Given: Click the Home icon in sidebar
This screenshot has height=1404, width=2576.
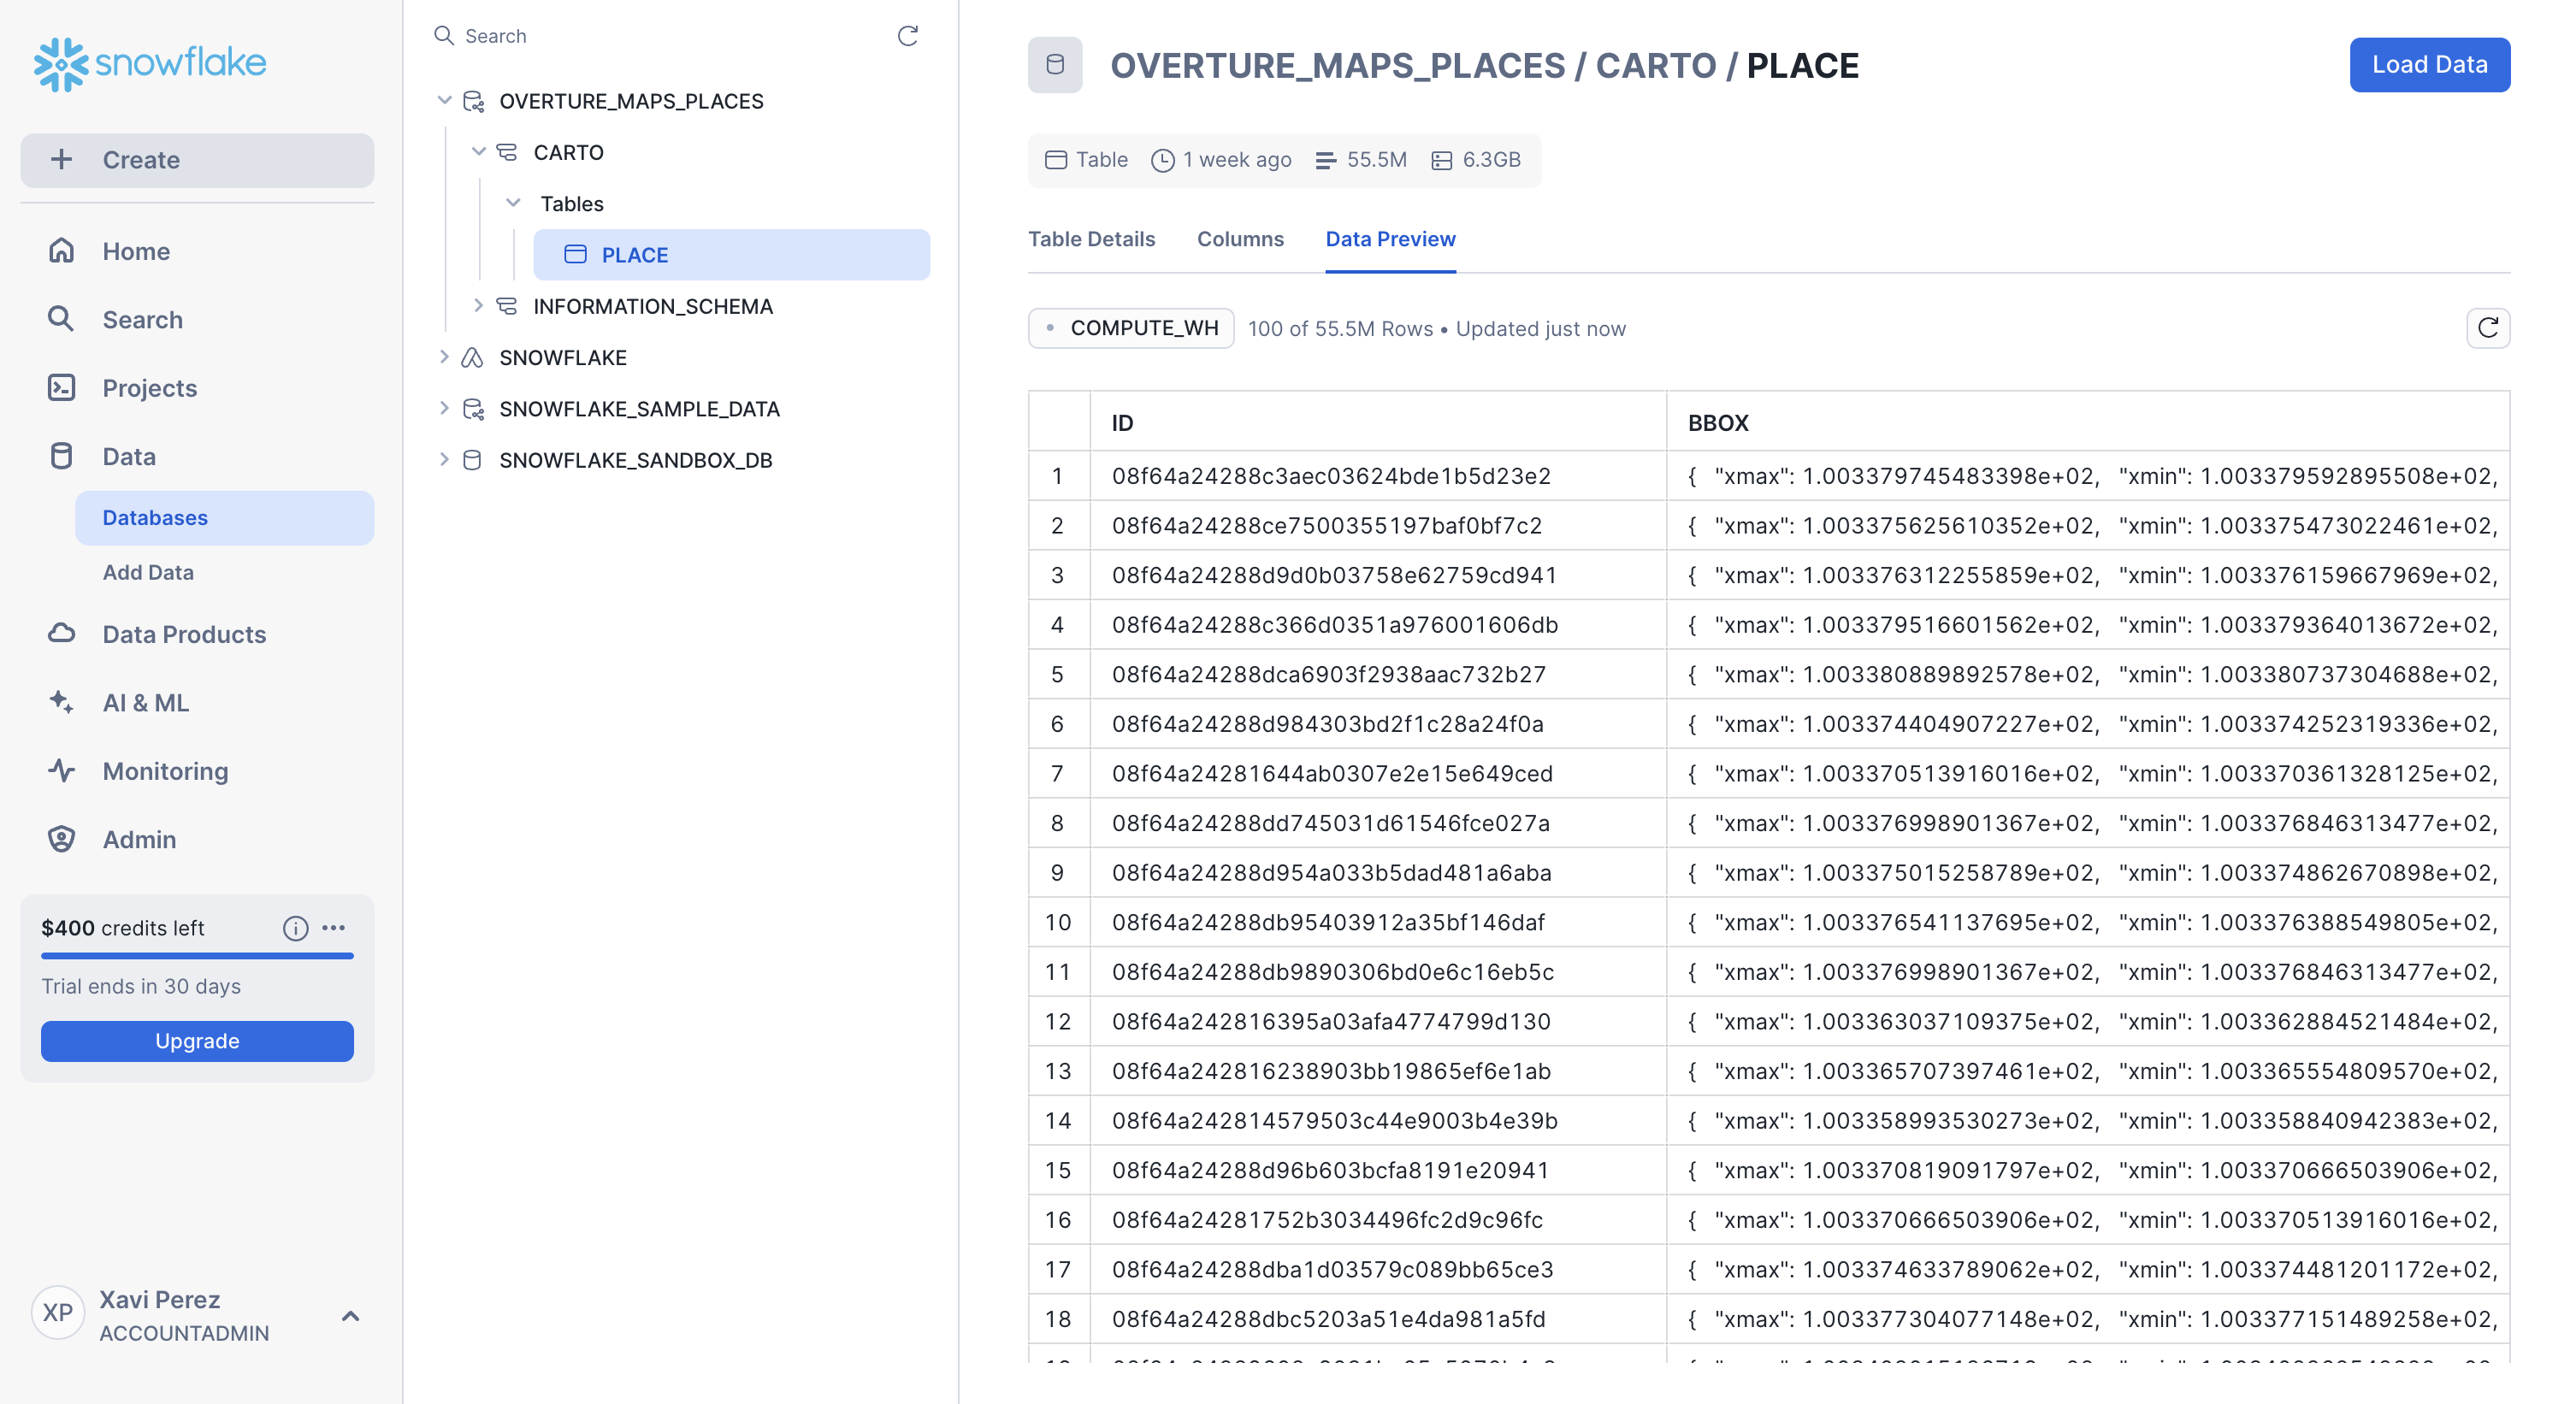Looking at the screenshot, I should 62,250.
